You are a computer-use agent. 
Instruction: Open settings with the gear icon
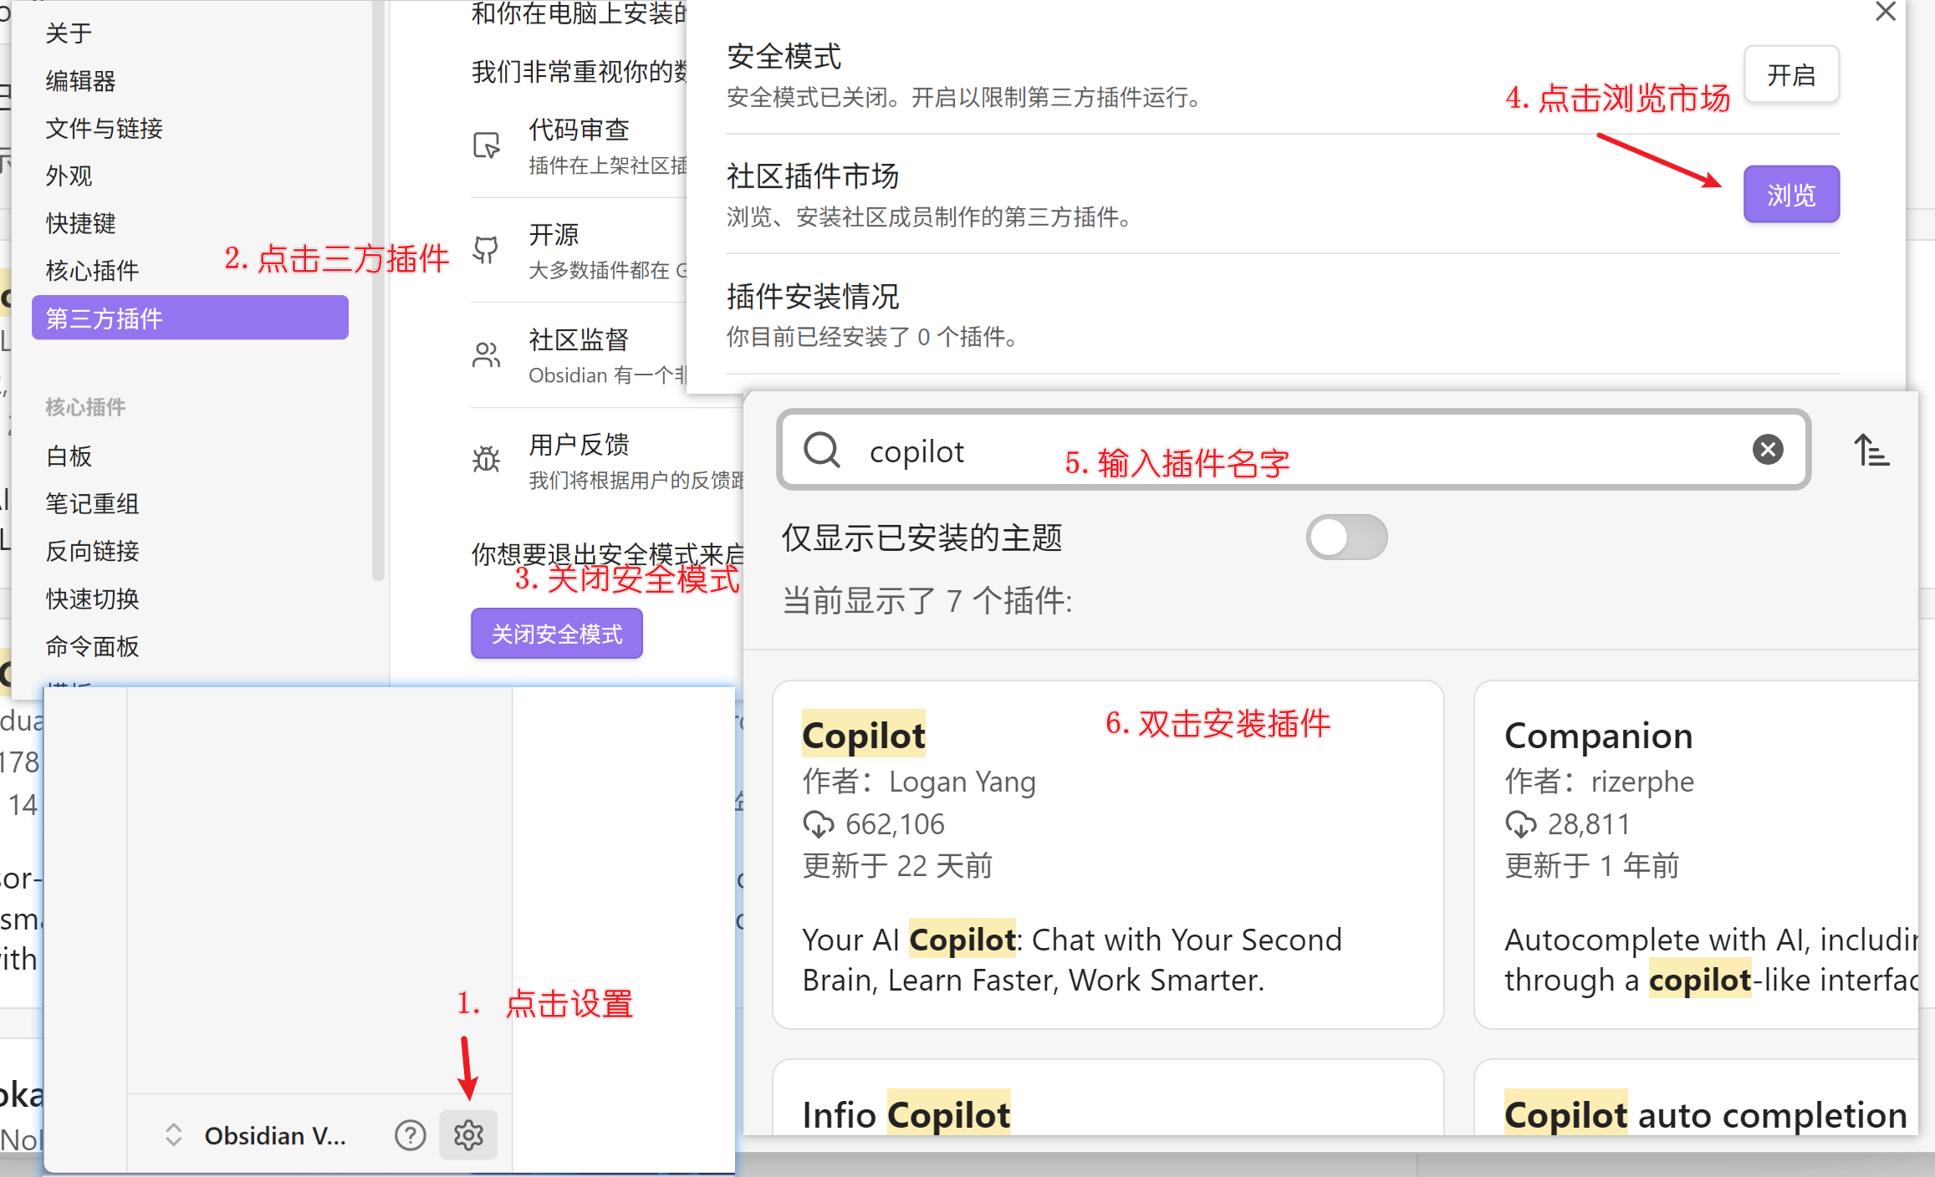point(468,1134)
